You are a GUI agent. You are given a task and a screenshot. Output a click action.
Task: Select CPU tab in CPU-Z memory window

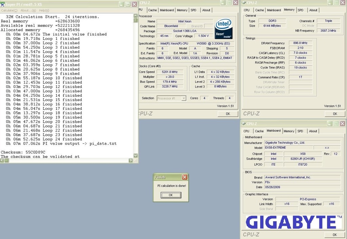coord(247,10)
